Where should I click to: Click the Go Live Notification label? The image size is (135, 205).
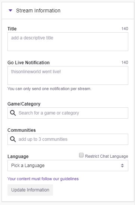tap(28, 62)
